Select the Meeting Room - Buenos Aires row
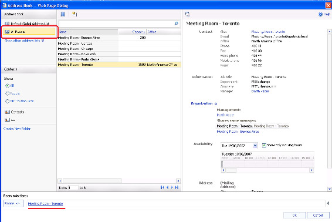This screenshot has height=222, width=332. coord(119,38)
